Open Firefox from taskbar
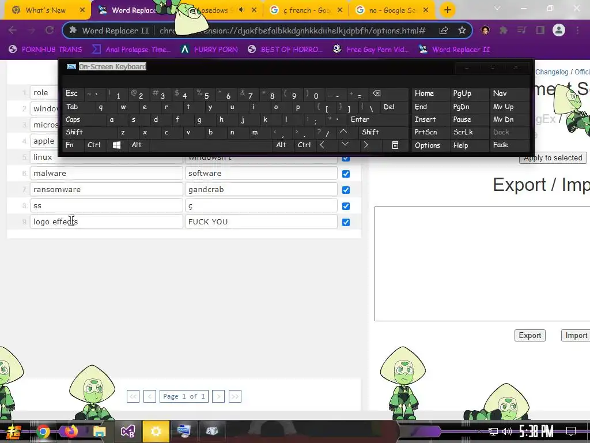This screenshot has height=443, width=590. click(71, 431)
